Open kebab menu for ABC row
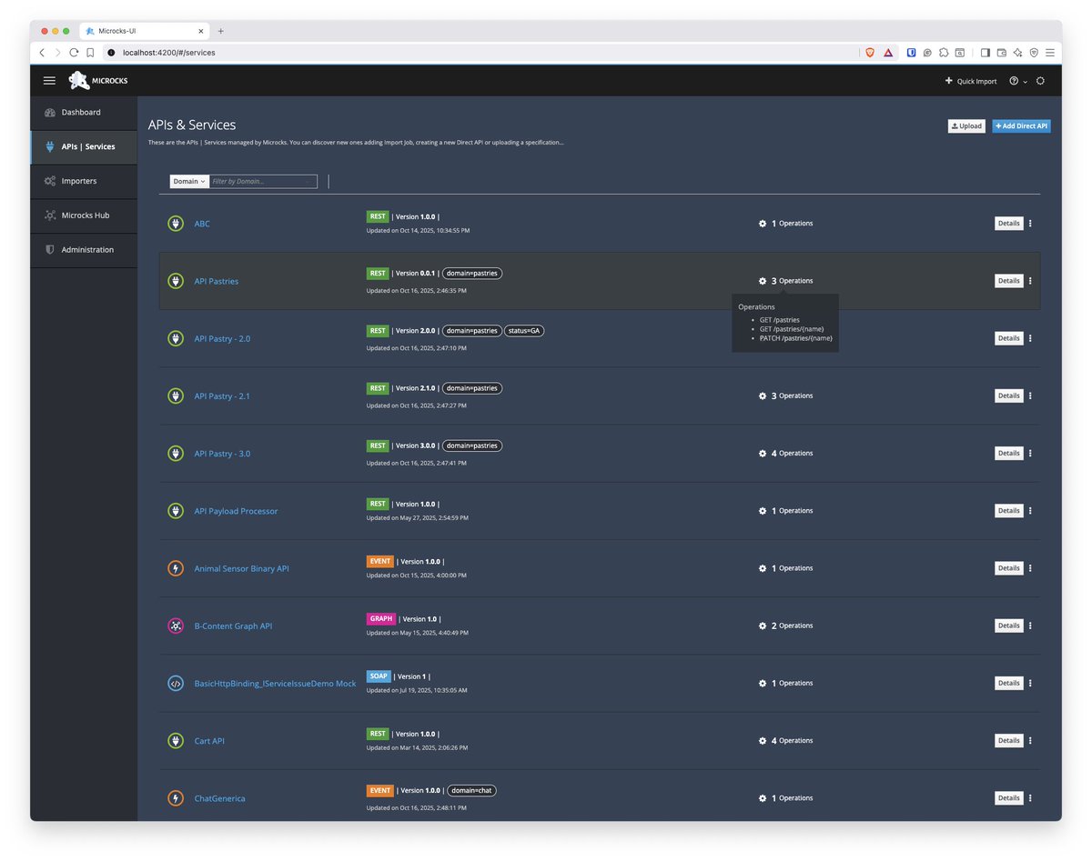The width and height of the screenshot is (1092, 861). (x=1030, y=223)
